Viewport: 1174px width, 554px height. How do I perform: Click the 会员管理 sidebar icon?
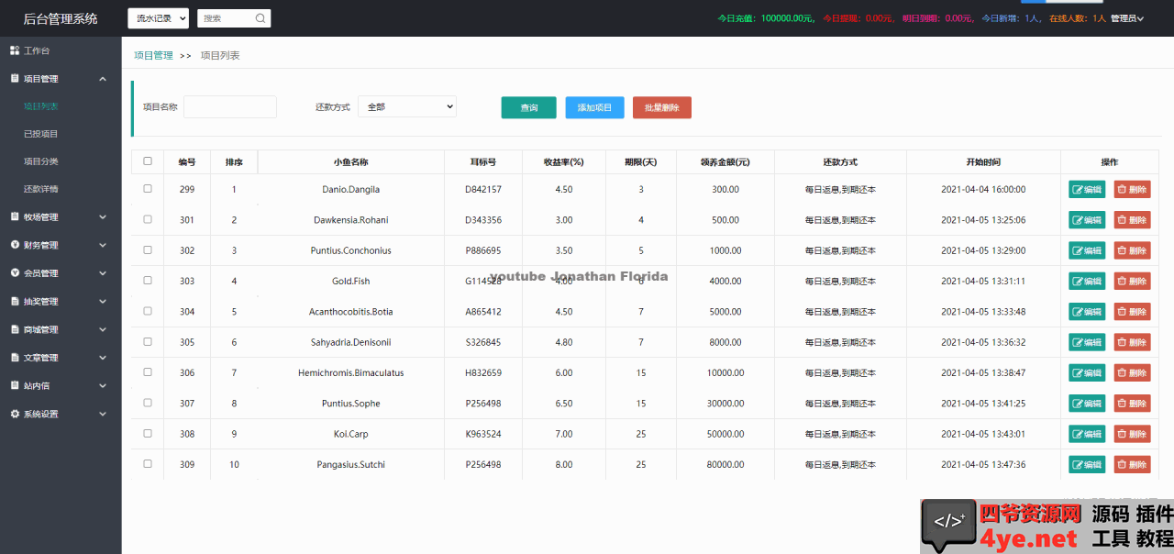pyautogui.click(x=15, y=273)
